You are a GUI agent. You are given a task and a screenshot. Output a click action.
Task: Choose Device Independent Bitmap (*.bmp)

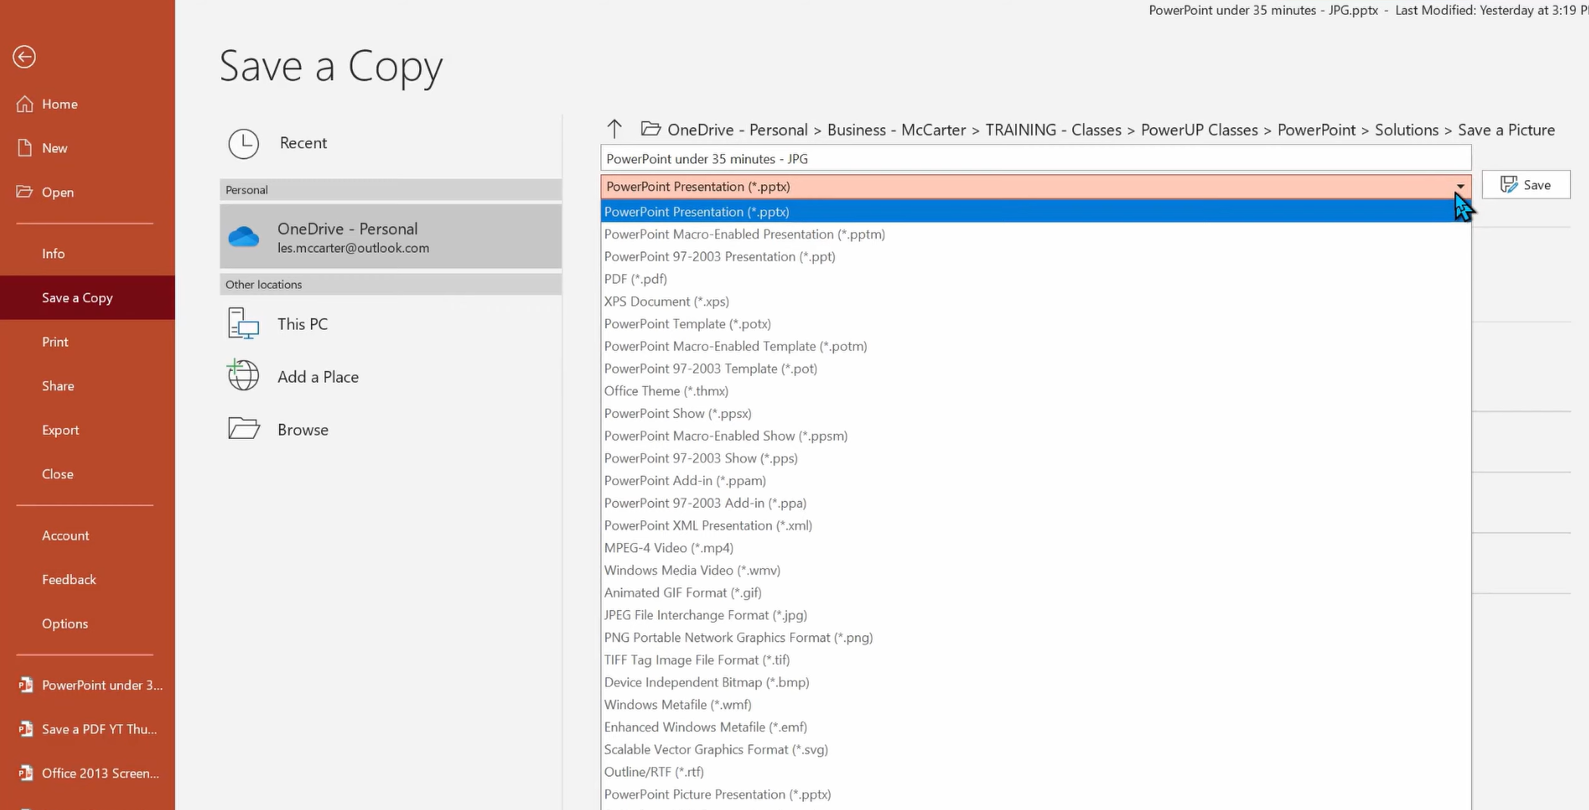click(x=1036, y=682)
